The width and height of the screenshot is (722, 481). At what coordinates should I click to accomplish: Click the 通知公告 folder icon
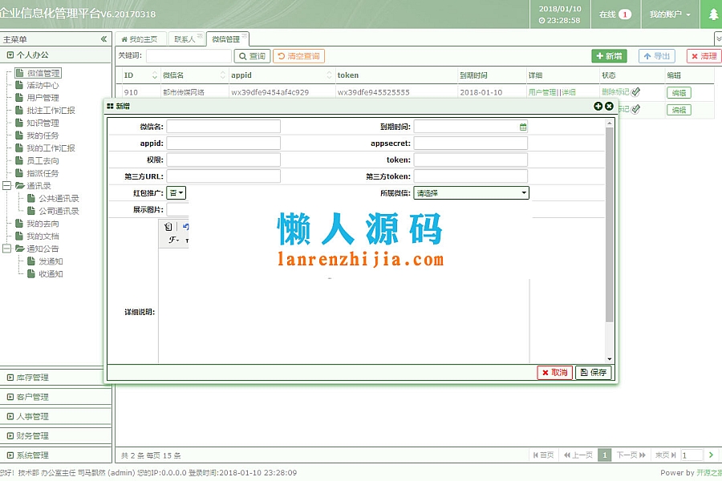tap(20, 249)
